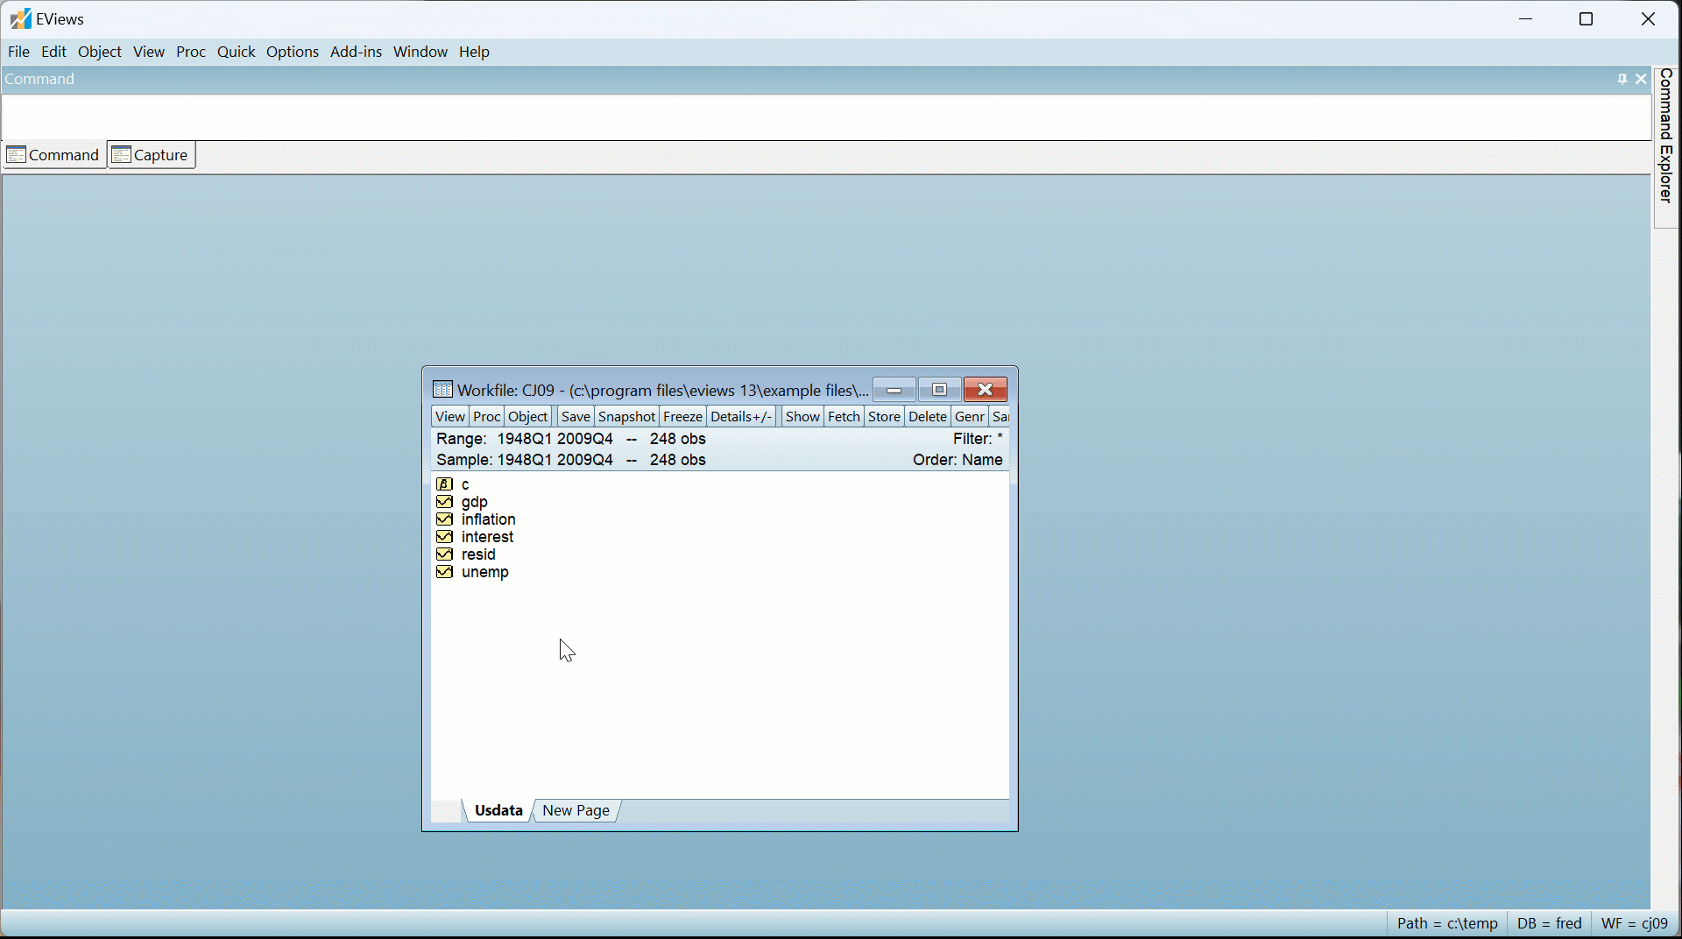
Task: Open the Add-ins menu
Action: 356,53
